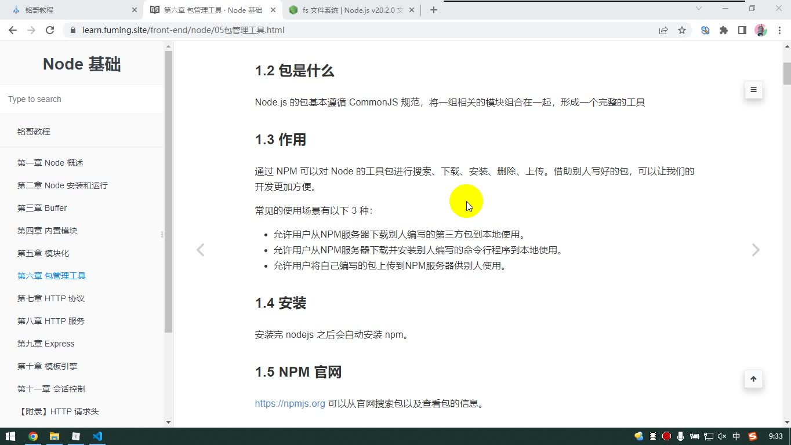Go to next chapter with right chevron
The height and width of the screenshot is (445, 791).
(756, 250)
